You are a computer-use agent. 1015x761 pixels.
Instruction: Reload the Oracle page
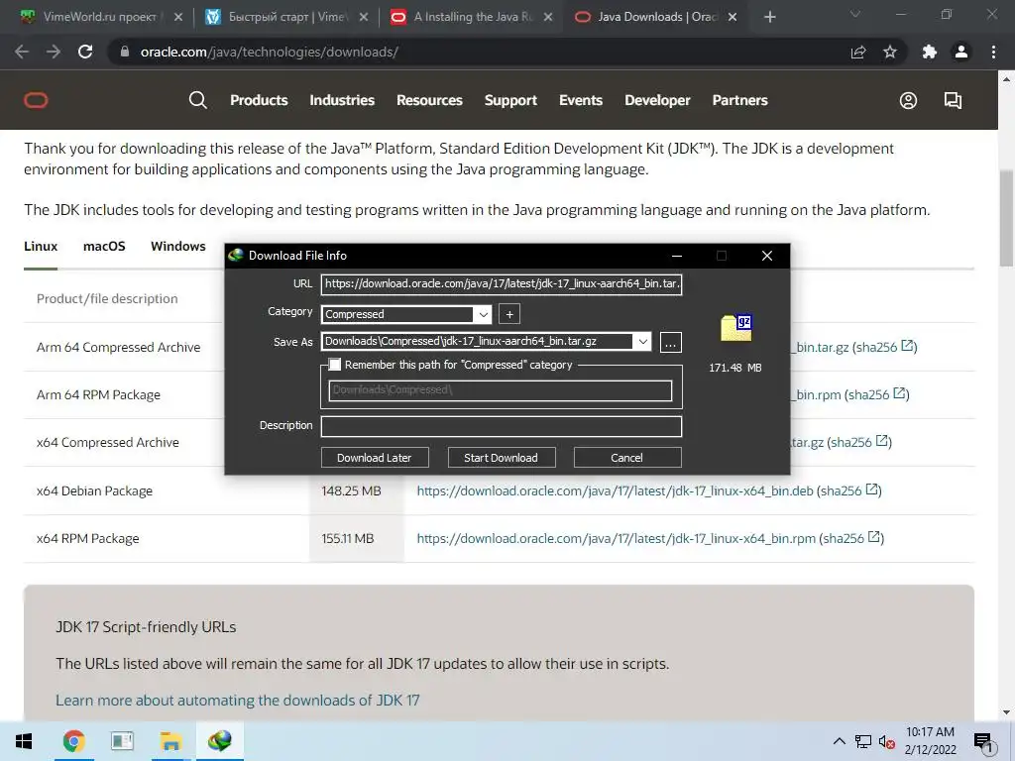pyautogui.click(x=85, y=52)
